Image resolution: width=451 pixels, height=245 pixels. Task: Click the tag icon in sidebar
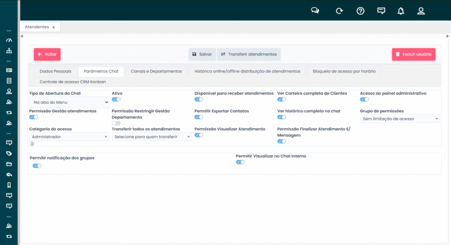click(x=9, y=153)
